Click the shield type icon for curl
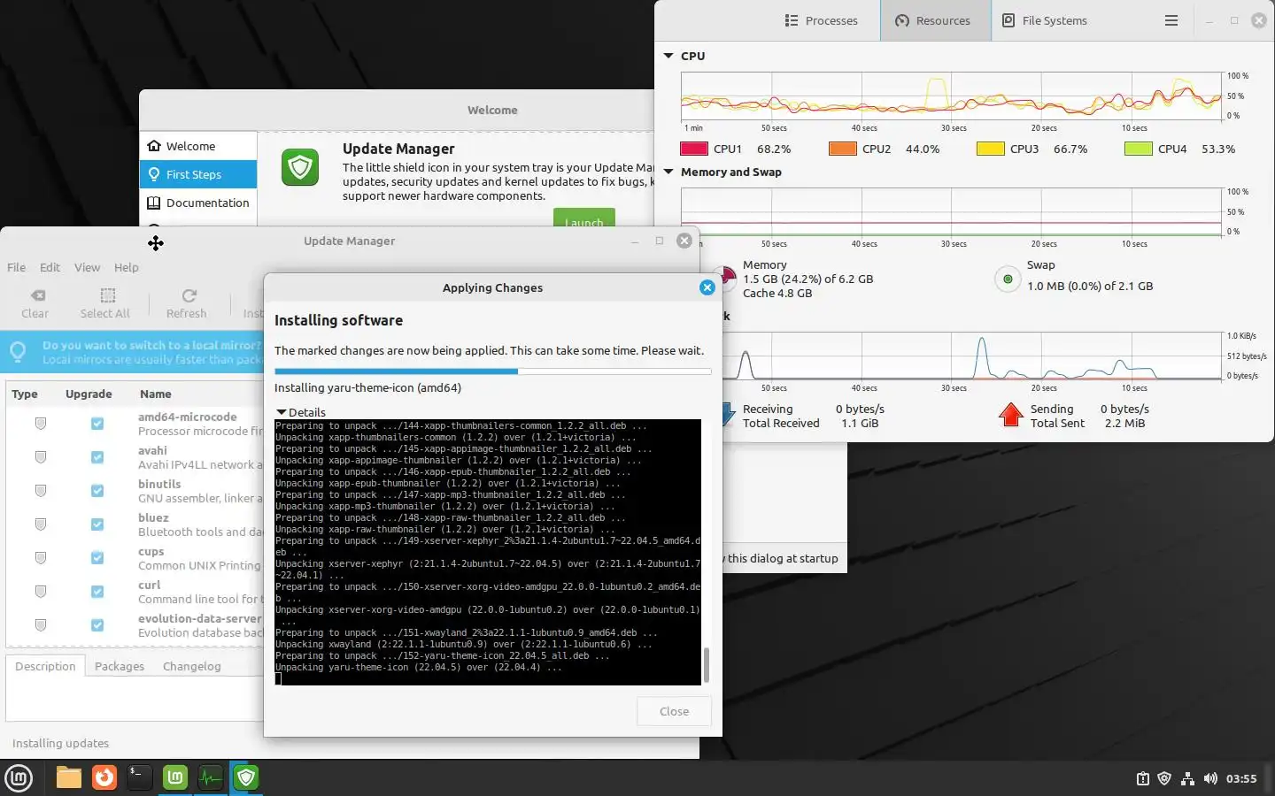Screen dimensions: 1275x796 click(x=40, y=592)
